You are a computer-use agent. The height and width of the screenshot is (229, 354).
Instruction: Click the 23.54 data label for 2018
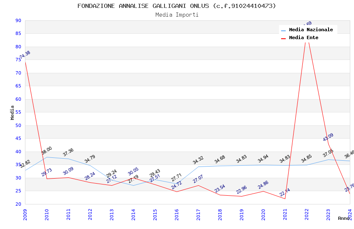tap(220, 189)
